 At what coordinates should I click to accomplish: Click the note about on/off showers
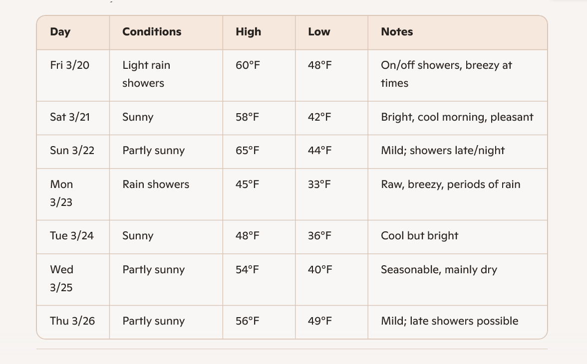click(446, 74)
